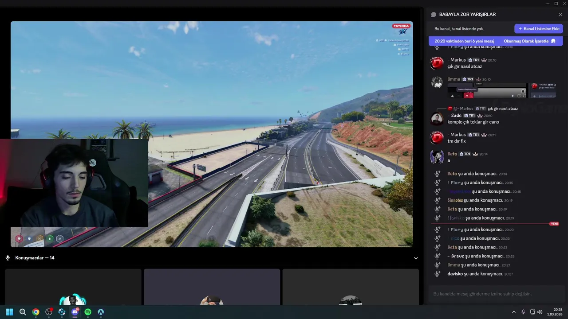Click speaker icon beside davisko entry

click(x=437, y=274)
